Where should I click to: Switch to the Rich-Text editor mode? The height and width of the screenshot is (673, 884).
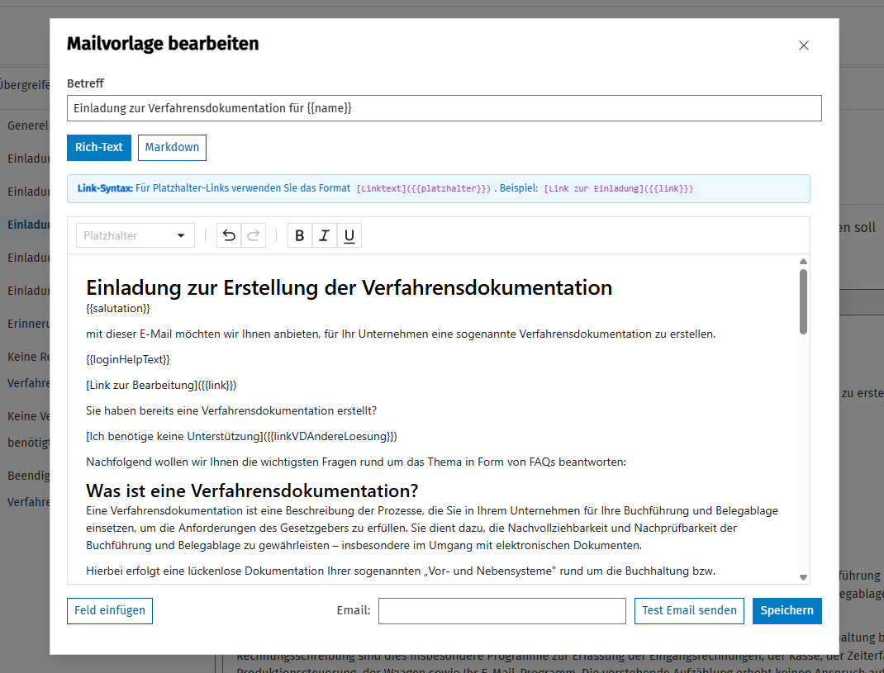pos(99,148)
